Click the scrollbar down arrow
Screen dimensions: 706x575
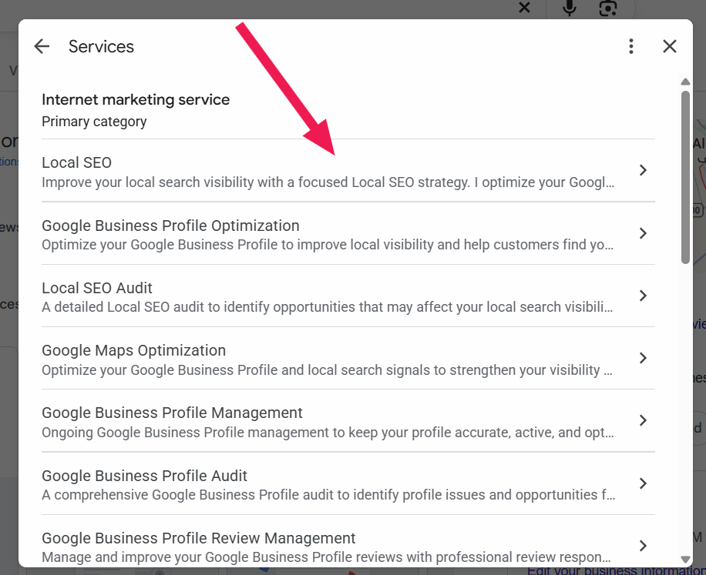point(685,560)
